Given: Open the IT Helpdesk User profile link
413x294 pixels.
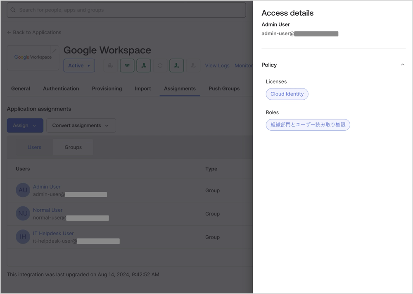Looking at the screenshot, I should click(x=53, y=233).
